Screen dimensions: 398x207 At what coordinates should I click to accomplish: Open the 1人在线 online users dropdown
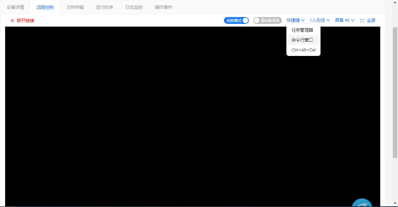pos(319,20)
